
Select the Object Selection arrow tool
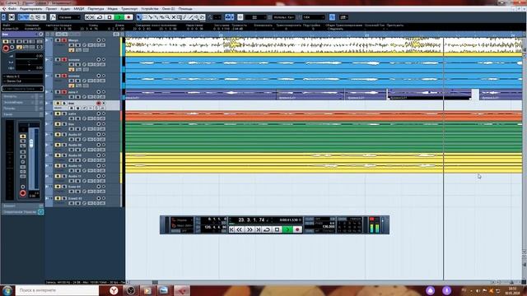click(x=139, y=17)
